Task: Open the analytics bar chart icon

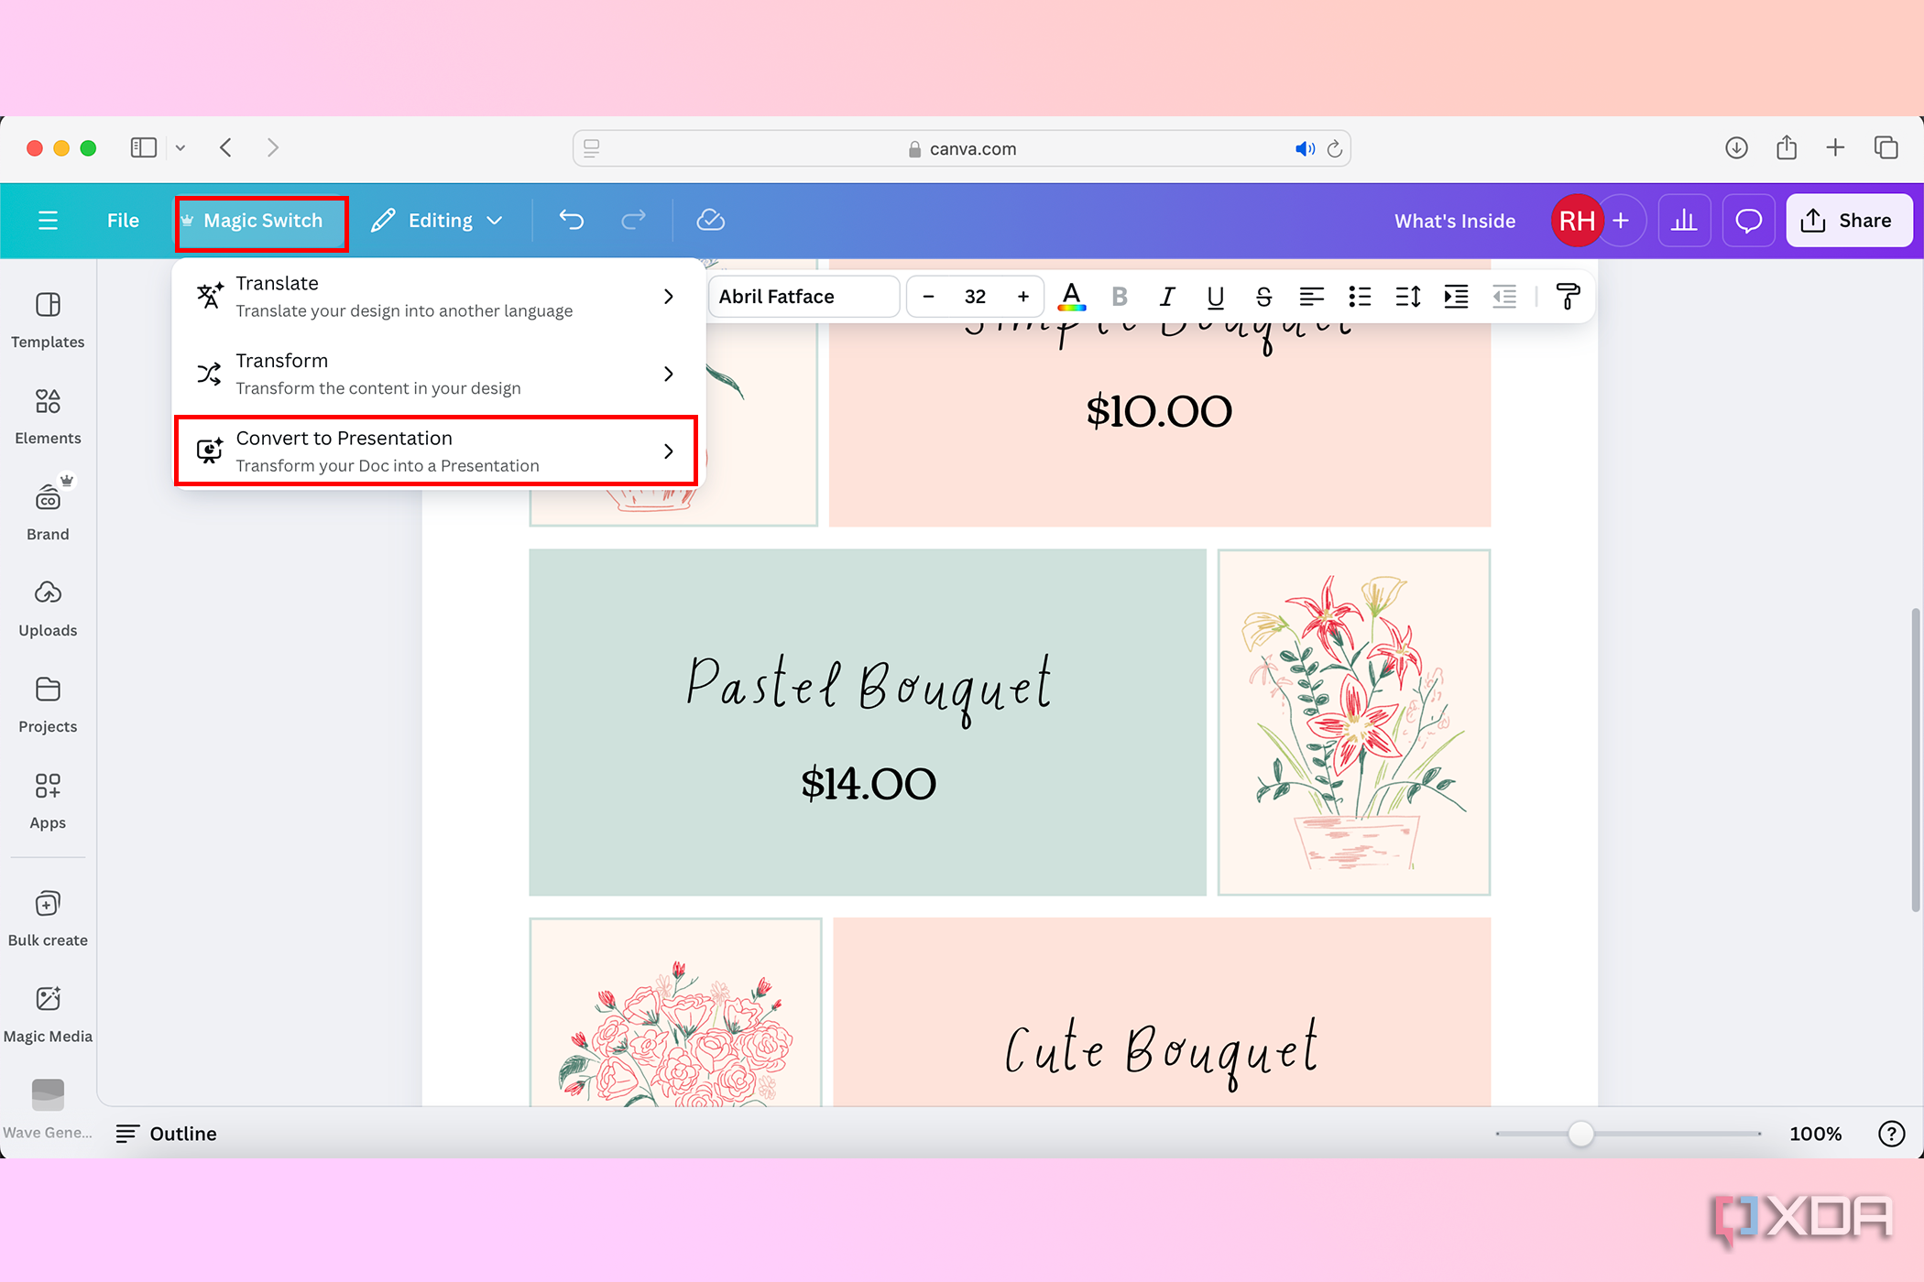Action: (1684, 220)
